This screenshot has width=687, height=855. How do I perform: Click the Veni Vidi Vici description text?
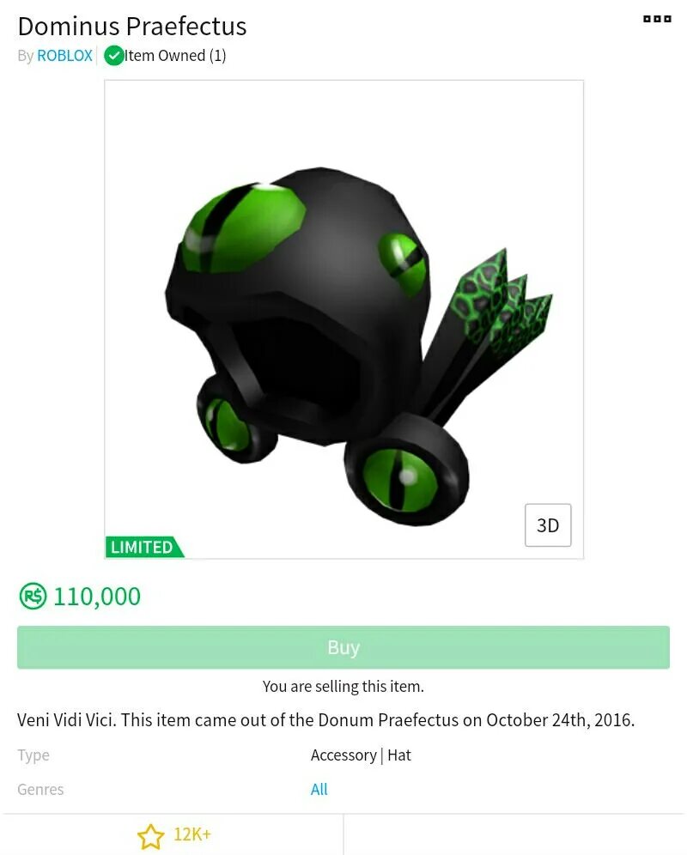click(325, 719)
